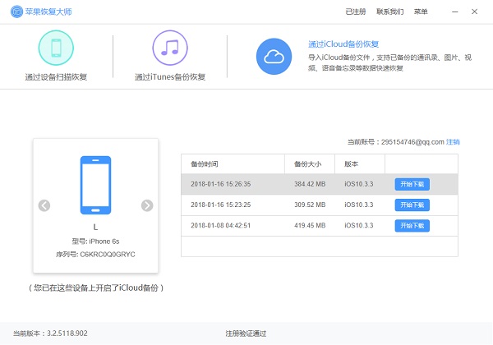Click the iCloud backup enabled note text

click(96, 287)
